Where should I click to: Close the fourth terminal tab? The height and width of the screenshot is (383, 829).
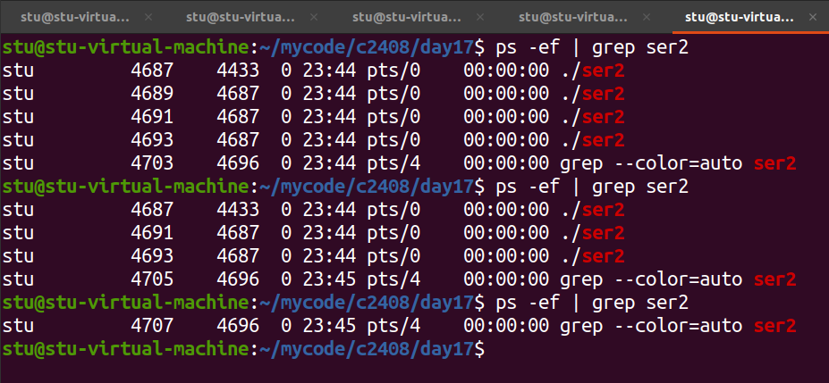646,17
